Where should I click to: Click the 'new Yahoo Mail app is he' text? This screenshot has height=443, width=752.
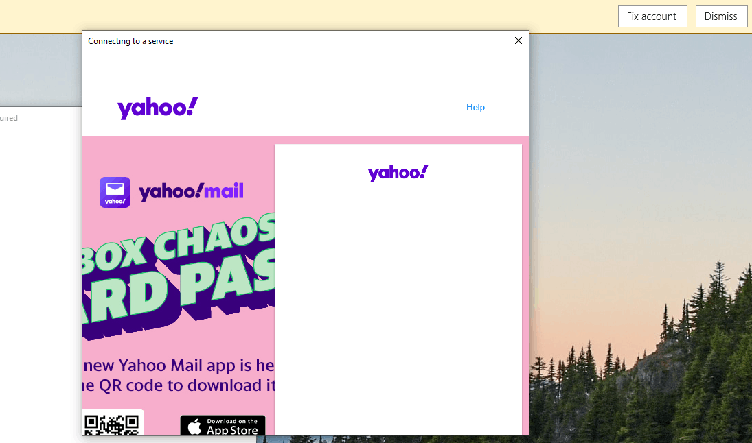(179, 366)
